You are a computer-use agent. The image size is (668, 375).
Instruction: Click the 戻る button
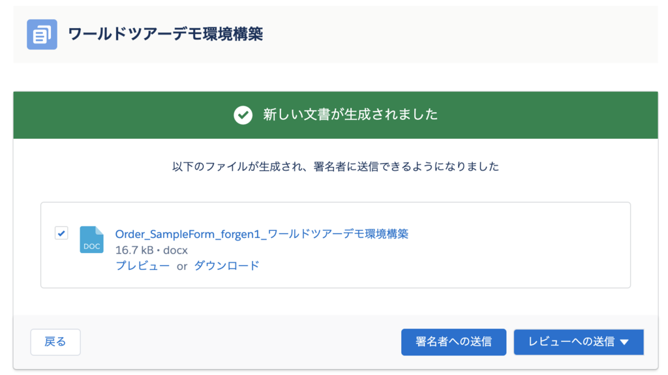click(55, 342)
